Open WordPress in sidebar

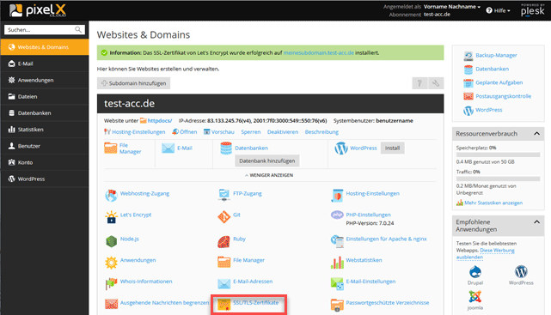45,179
